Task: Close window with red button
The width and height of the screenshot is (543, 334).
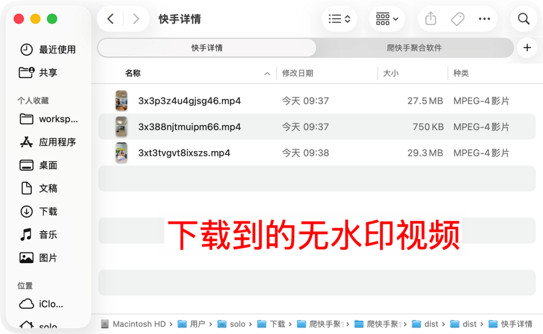Action: click(x=19, y=19)
